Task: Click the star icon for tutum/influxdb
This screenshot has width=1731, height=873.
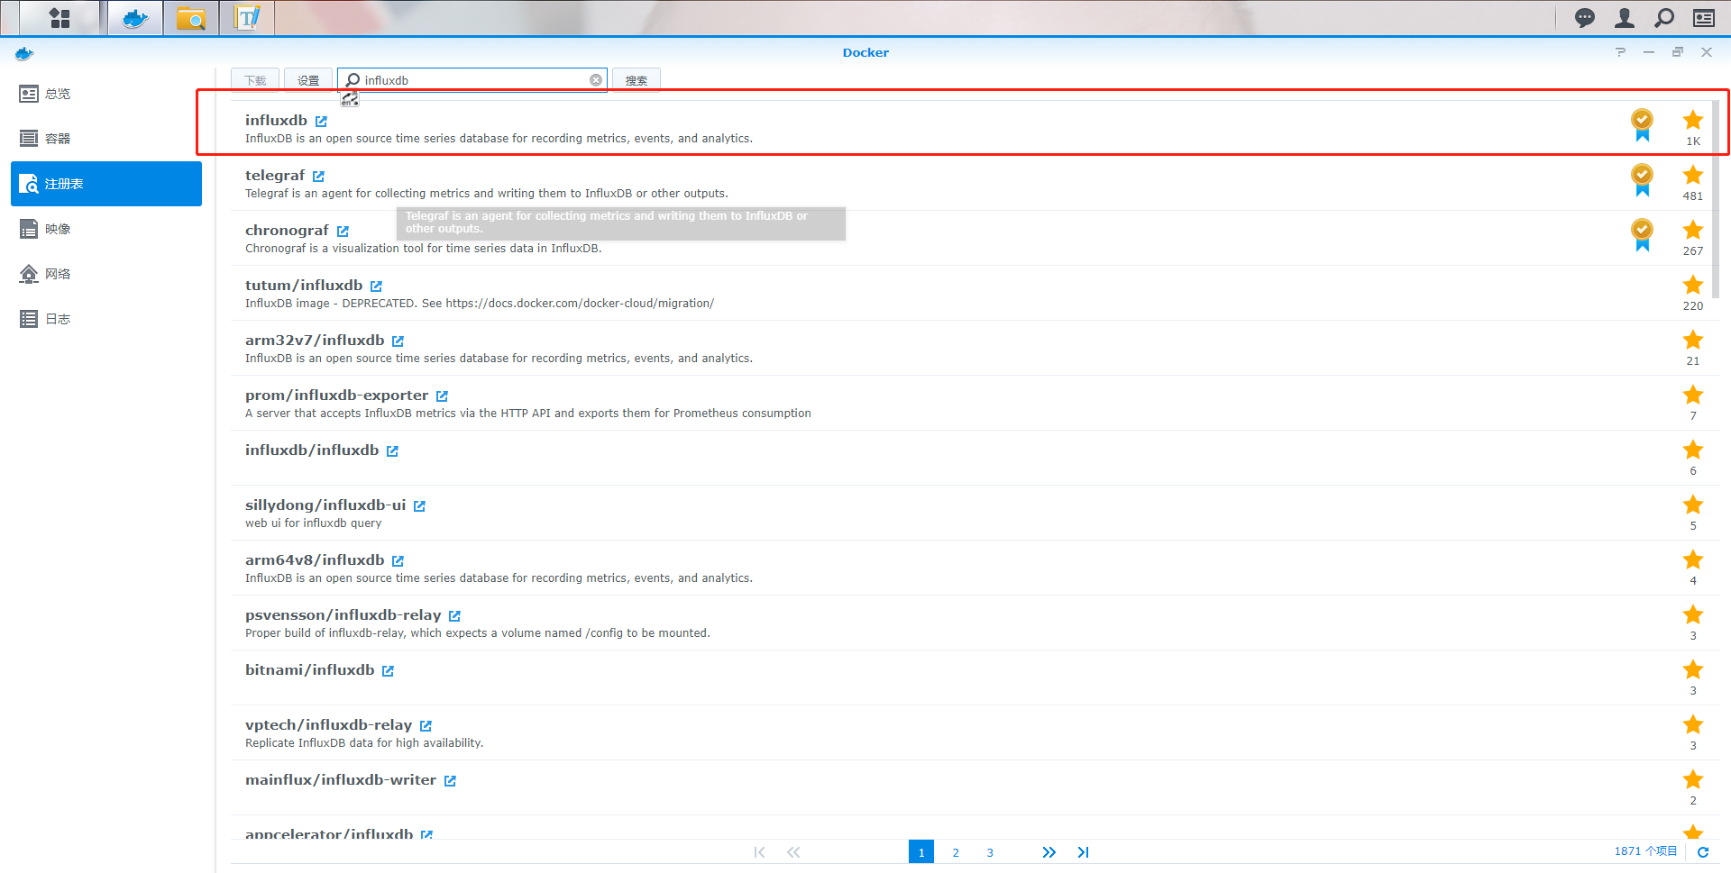Action: (x=1693, y=285)
